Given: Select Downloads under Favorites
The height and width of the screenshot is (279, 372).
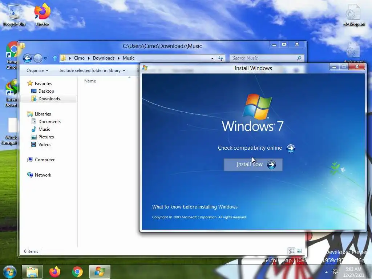Looking at the screenshot, I should [49, 99].
